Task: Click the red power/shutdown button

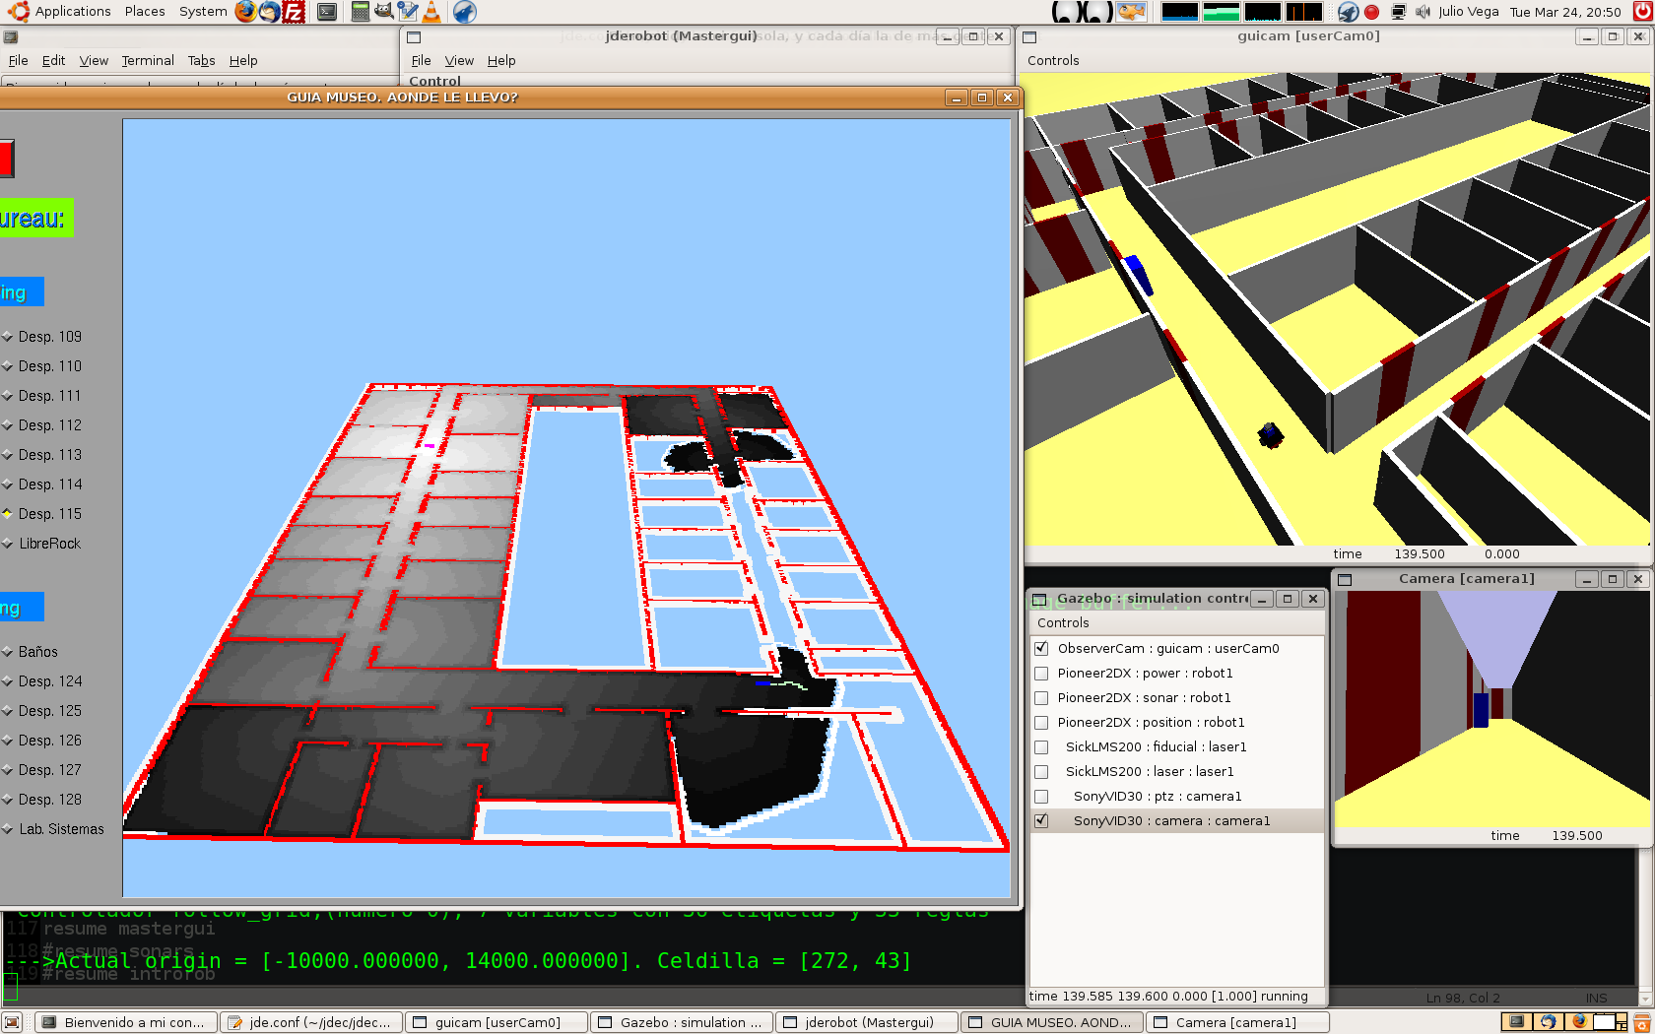Action: [1641, 12]
